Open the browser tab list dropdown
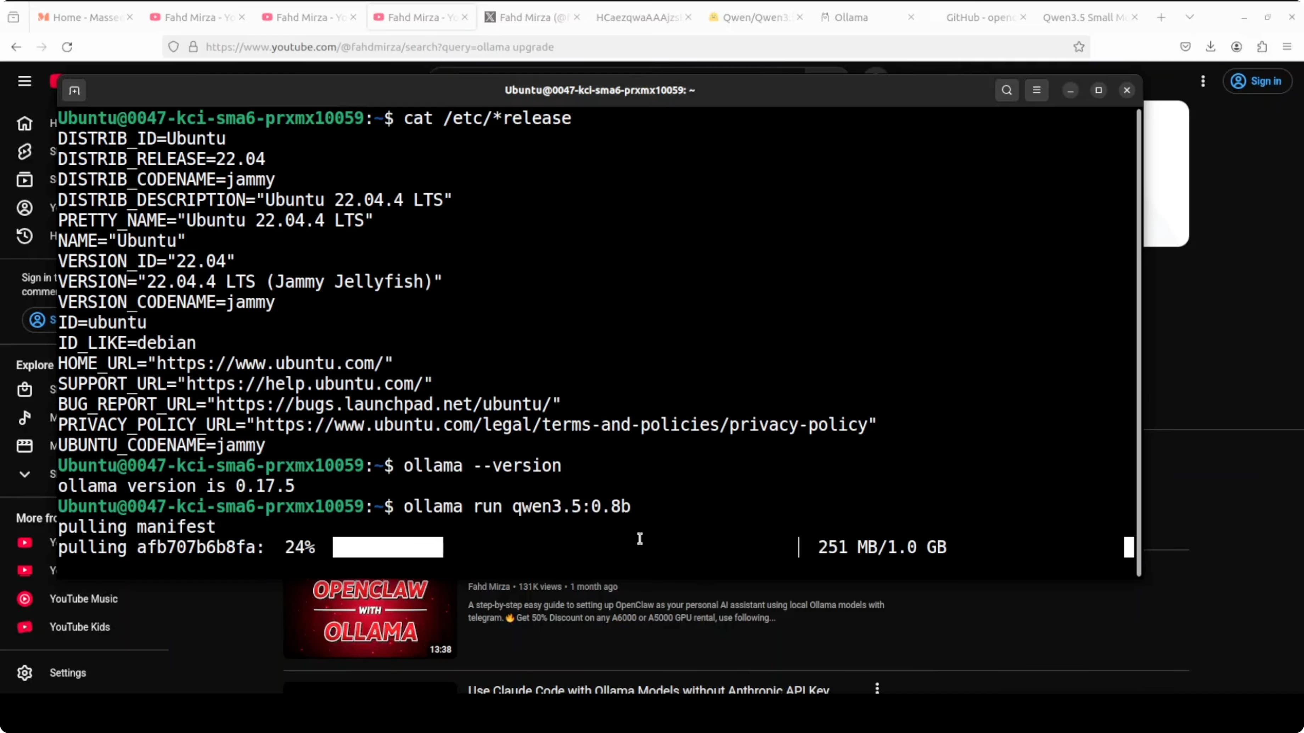The image size is (1304, 733). click(1190, 17)
